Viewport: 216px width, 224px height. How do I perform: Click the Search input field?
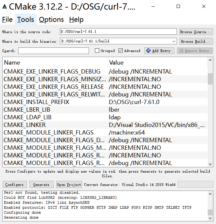pyautogui.click(x=54, y=51)
